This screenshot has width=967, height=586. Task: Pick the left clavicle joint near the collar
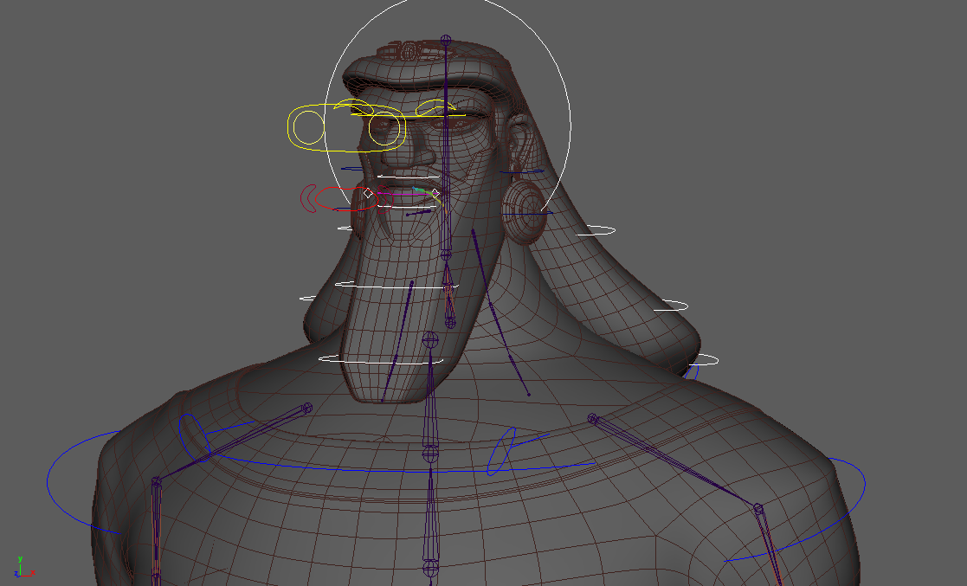pyautogui.click(x=306, y=407)
